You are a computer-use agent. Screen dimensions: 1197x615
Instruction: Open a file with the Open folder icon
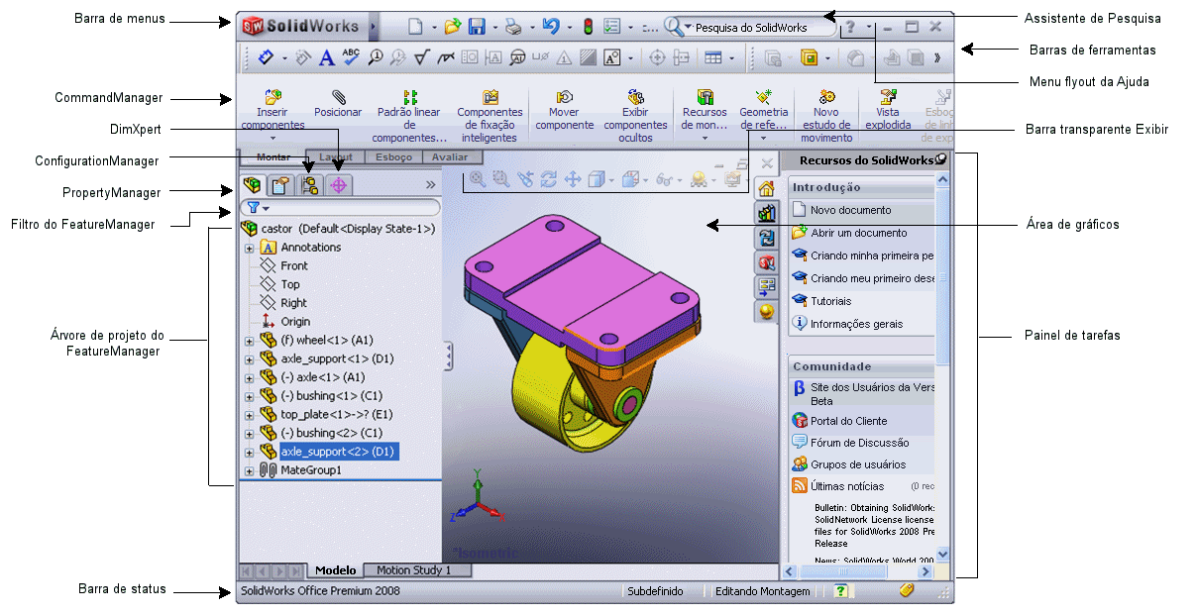(x=453, y=27)
